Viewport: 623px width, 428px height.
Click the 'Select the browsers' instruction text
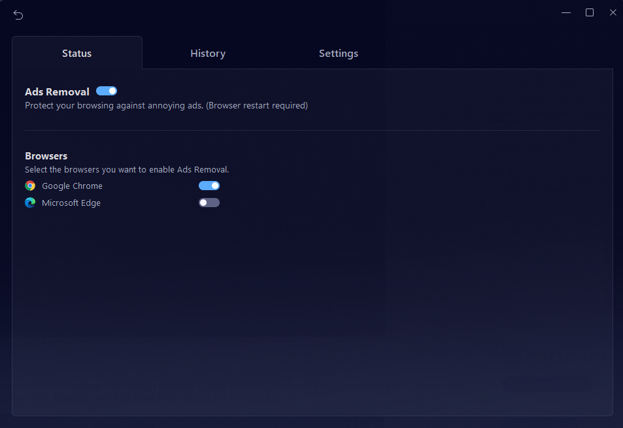coord(127,170)
